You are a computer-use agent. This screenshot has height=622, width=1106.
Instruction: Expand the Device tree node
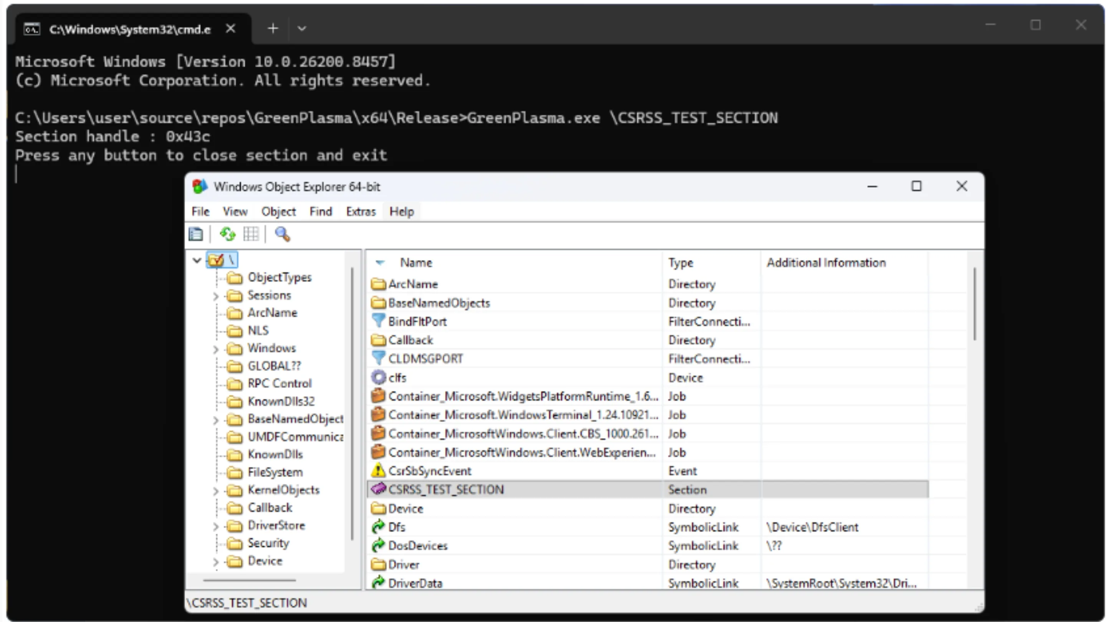pyautogui.click(x=215, y=561)
